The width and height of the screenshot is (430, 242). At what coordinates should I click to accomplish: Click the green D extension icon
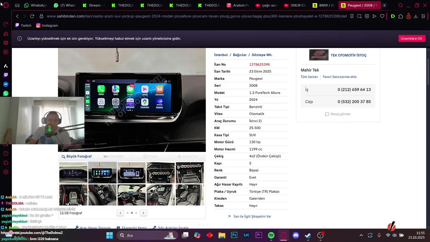click(x=393, y=16)
